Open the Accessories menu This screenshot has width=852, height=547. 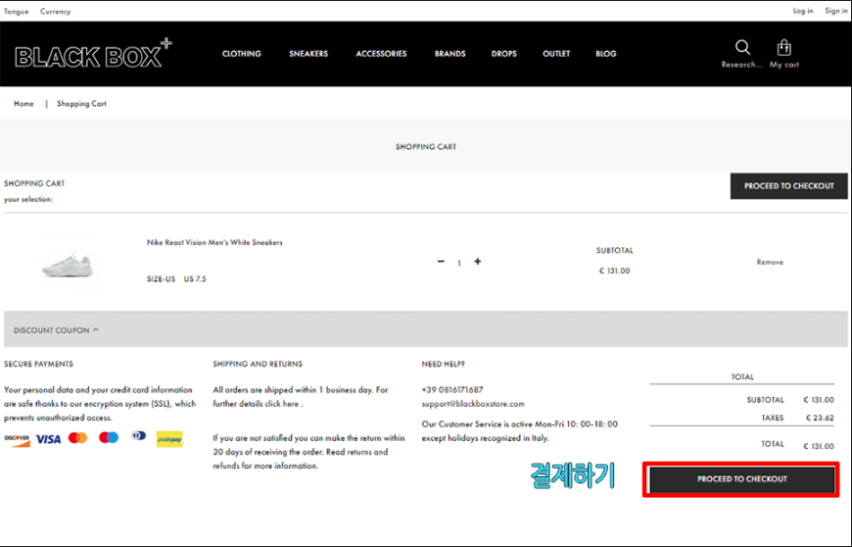click(381, 53)
